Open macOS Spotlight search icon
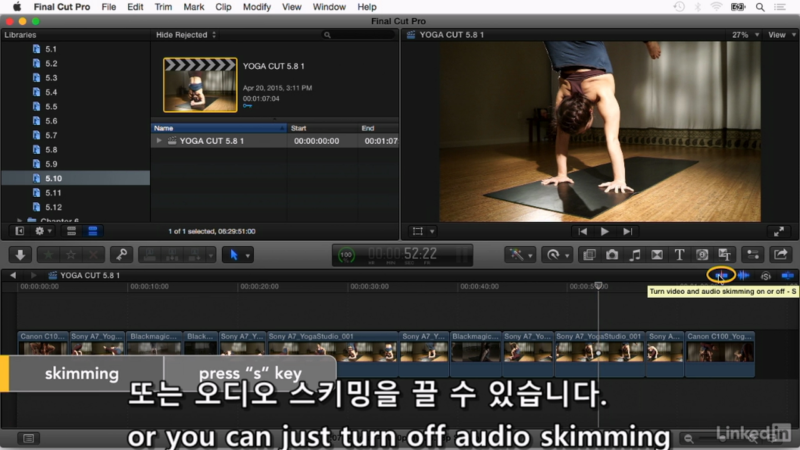Viewport: 800px width, 450px height. pyautogui.click(x=761, y=7)
